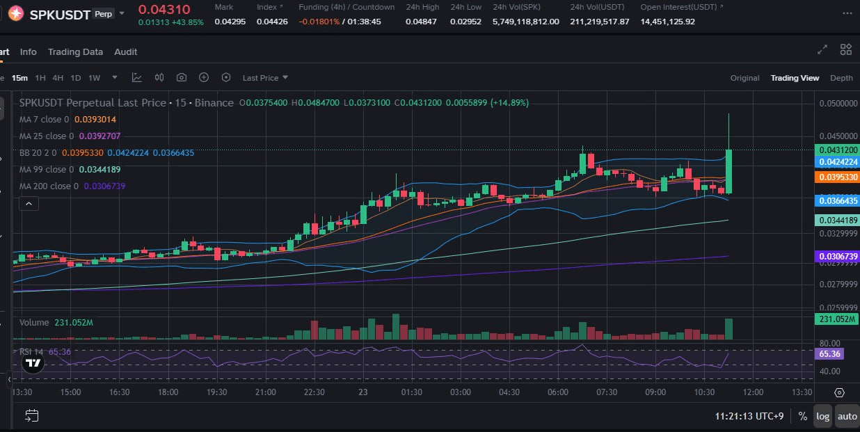Take a chart snapshot with camera icon
The image size is (860, 432).
point(182,78)
